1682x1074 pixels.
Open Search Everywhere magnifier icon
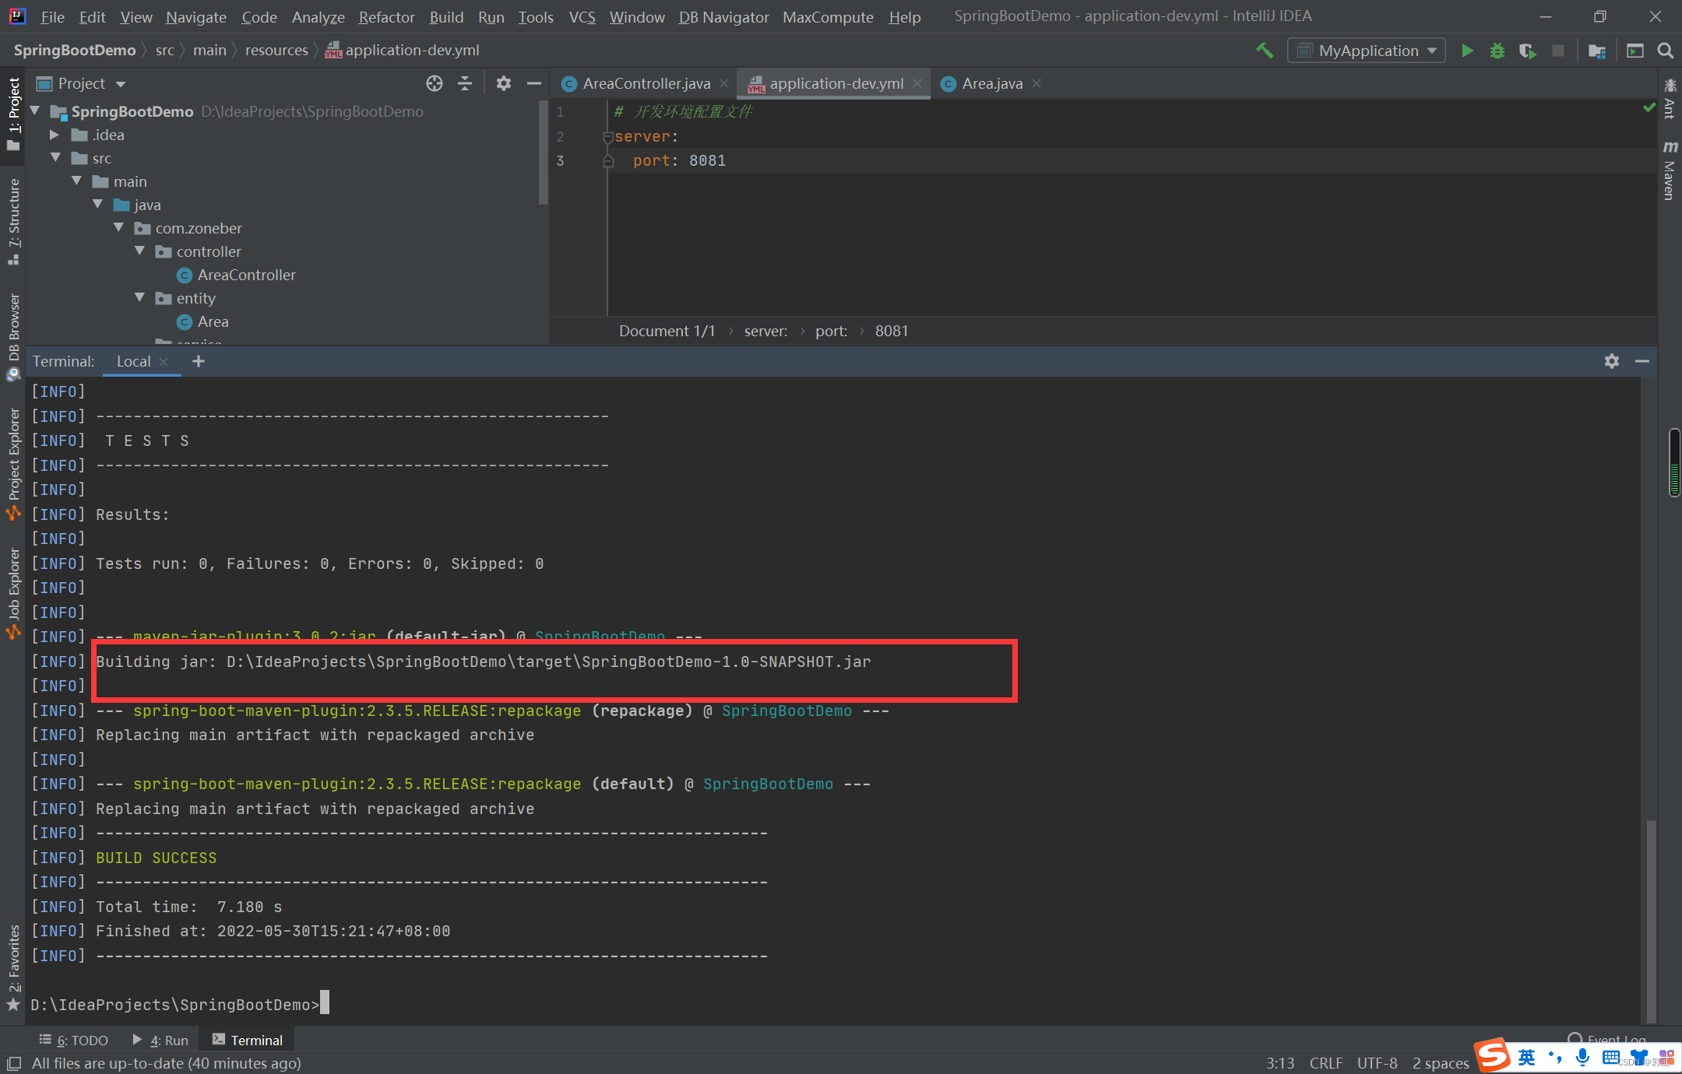[1666, 50]
